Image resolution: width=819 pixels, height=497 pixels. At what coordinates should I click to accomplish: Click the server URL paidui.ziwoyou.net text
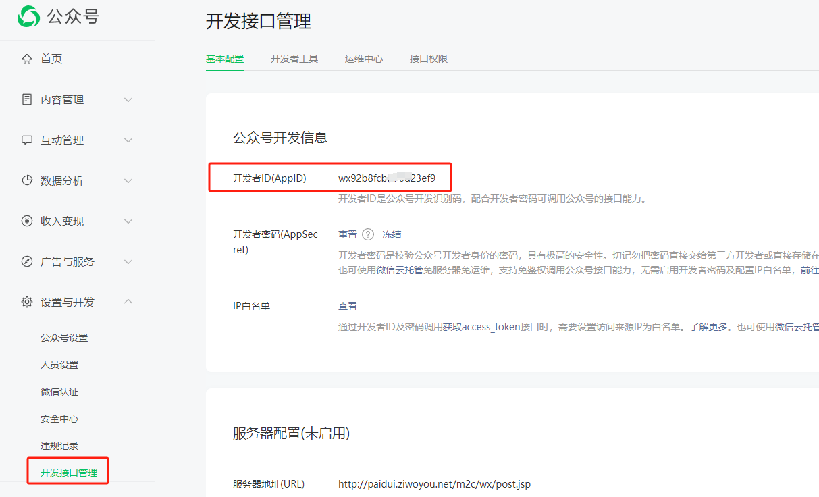(x=434, y=484)
